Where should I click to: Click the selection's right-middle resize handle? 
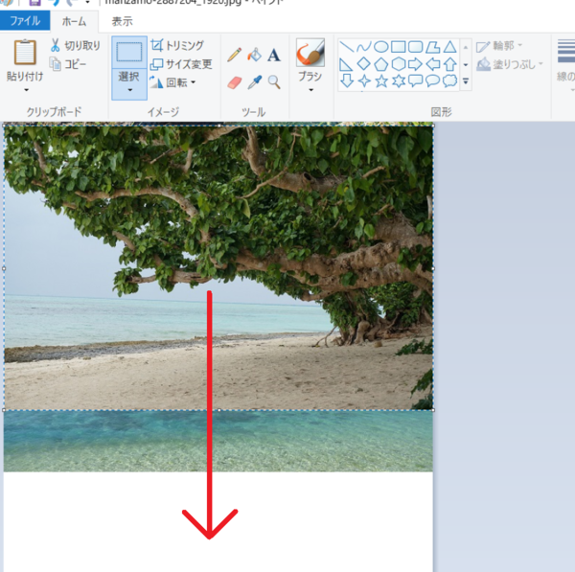click(x=433, y=268)
